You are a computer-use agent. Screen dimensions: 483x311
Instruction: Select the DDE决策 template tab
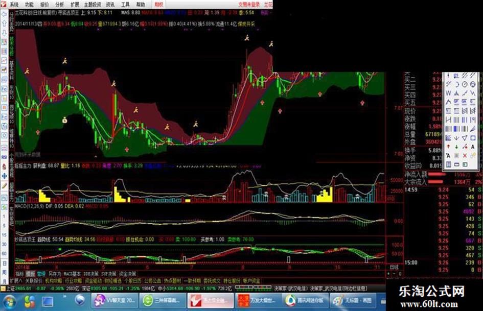click(x=91, y=274)
